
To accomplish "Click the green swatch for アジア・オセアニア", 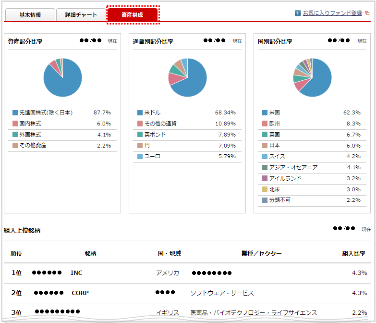I will click(x=265, y=167).
